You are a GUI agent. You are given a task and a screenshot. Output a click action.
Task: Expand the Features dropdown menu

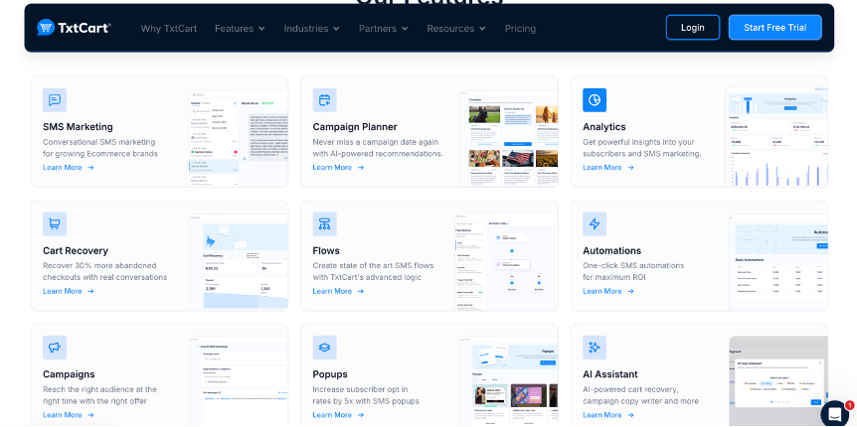pos(240,28)
